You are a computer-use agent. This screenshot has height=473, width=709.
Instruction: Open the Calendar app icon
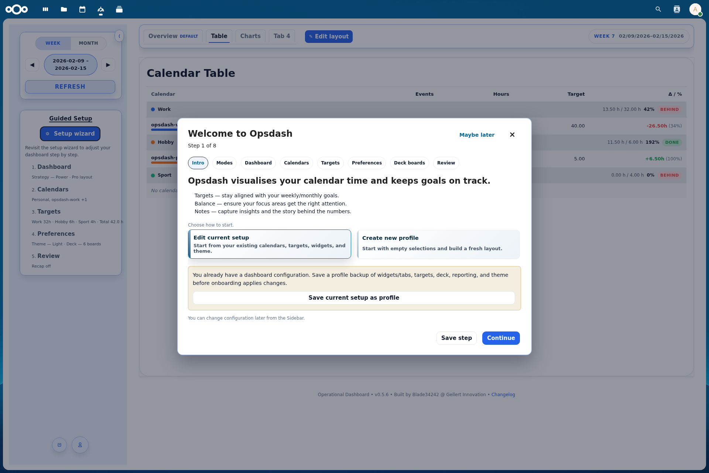(x=82, y=9)
